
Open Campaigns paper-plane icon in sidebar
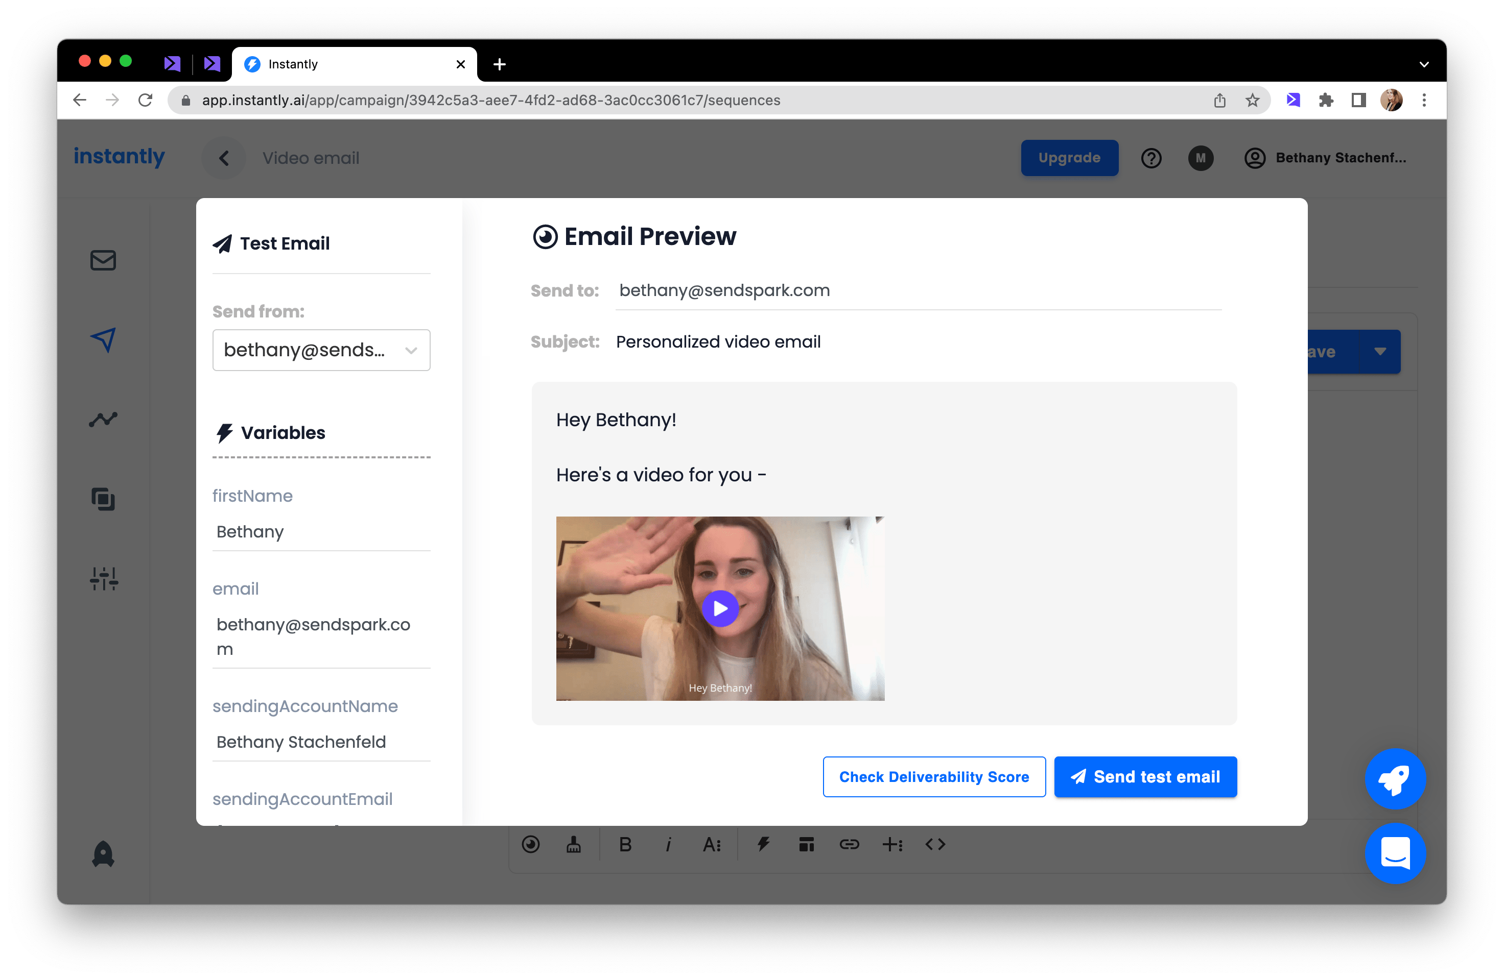(103, 340)
